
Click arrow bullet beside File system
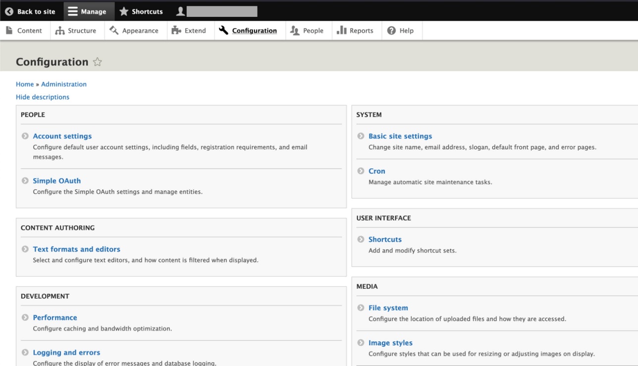pos(361,308)
